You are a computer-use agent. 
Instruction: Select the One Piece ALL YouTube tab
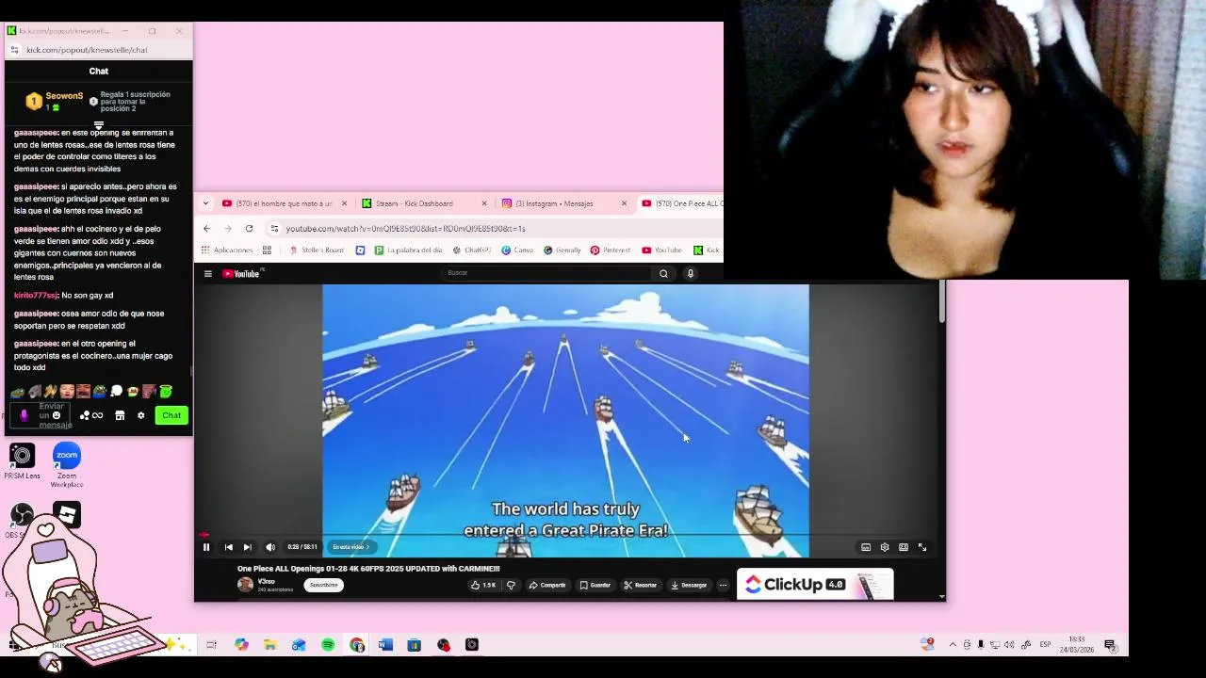click(680, 203)
